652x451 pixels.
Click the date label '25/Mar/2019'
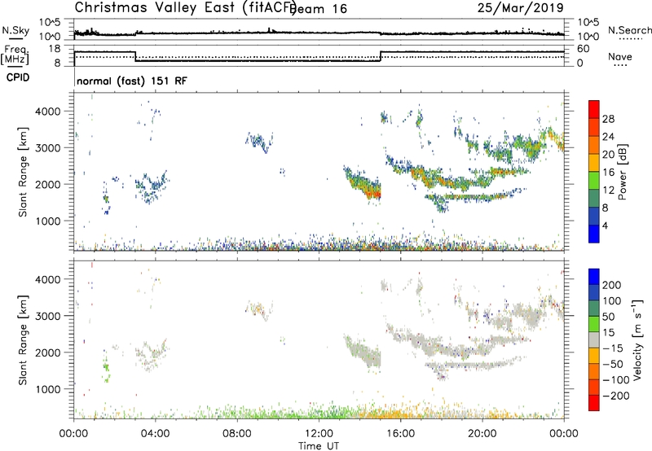[x=521, y=7]
